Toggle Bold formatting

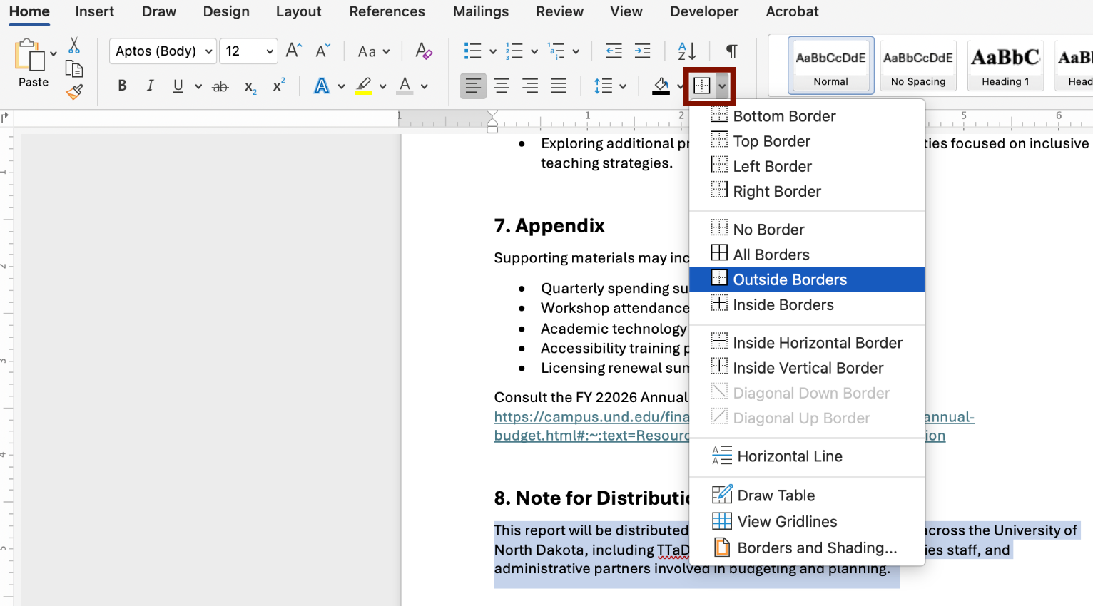[122, 86]
